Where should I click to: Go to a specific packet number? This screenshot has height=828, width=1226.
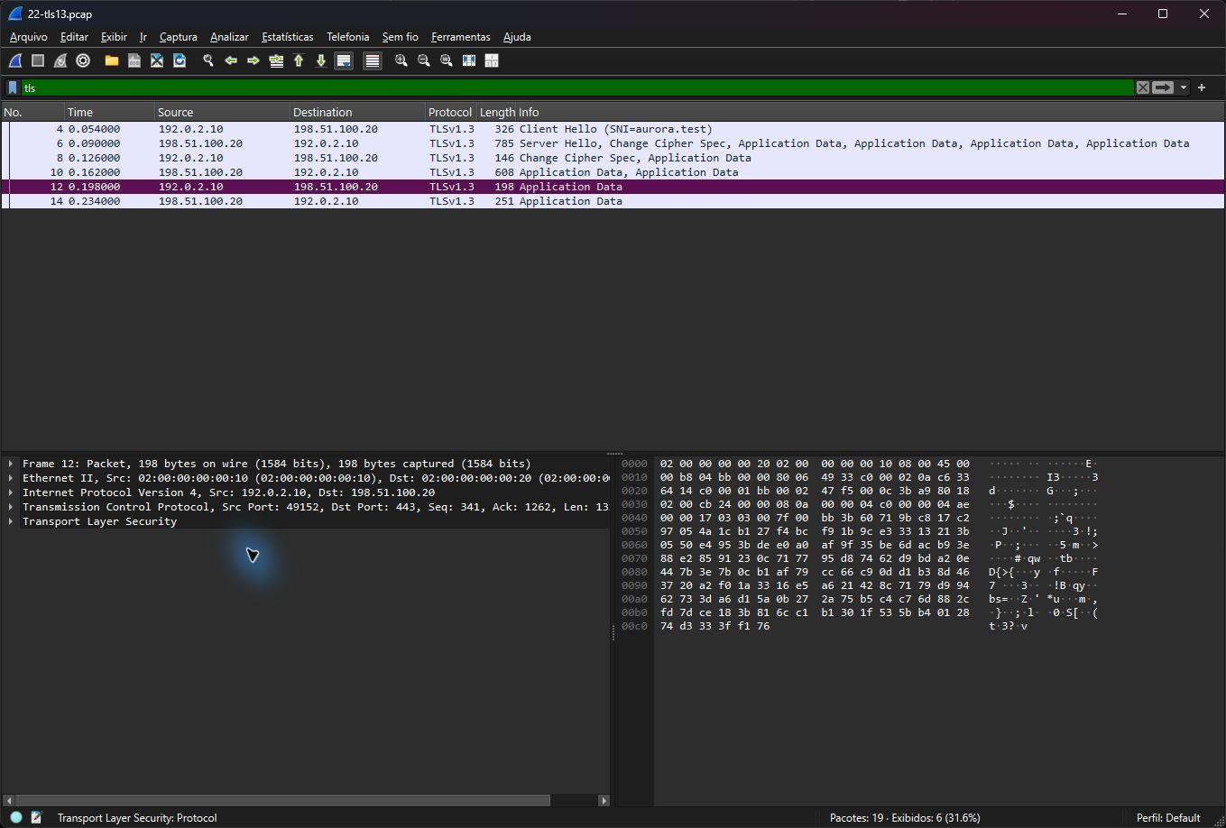point(276,60)
